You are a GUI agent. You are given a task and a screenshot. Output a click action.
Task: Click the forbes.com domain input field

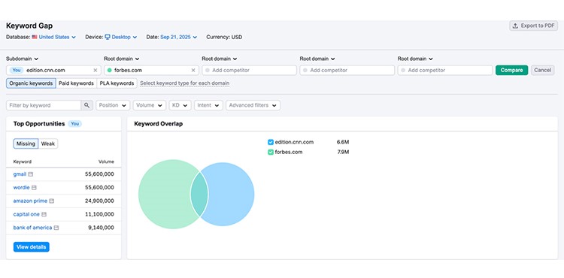tap(151, 71)
